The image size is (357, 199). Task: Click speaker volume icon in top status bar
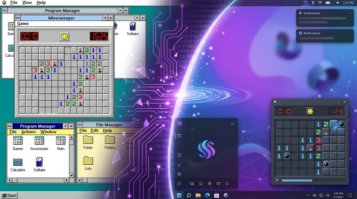tap(338, 3)
